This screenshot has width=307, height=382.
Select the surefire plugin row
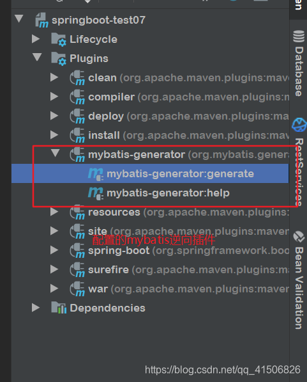[x=151, y=270]
